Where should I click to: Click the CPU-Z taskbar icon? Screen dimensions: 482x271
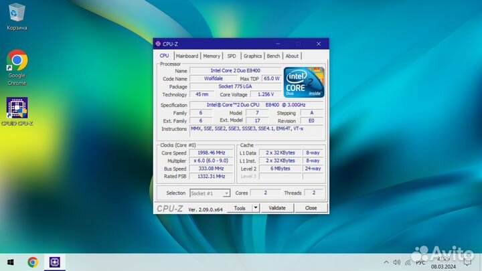coord(54,262)
